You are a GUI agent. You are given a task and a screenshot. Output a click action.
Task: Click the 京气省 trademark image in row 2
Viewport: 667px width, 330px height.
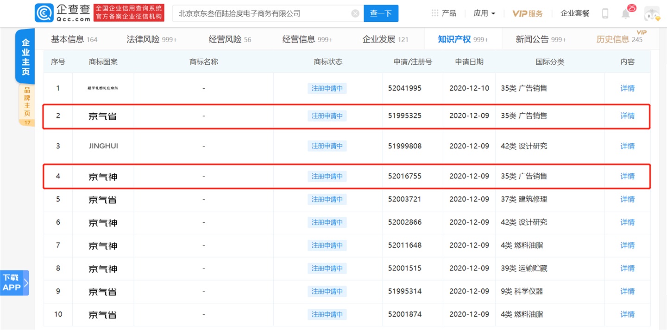103,116
